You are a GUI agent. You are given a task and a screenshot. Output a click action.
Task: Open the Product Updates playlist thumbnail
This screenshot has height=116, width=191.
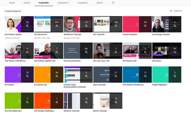pyautogui.click(x=137, y=24)
